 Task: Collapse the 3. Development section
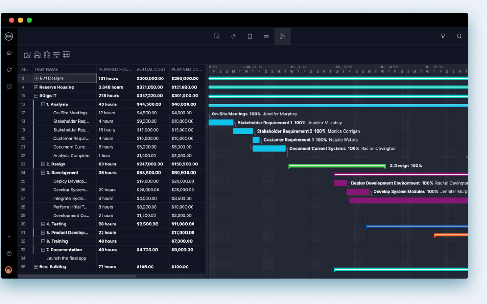point(43,172)
